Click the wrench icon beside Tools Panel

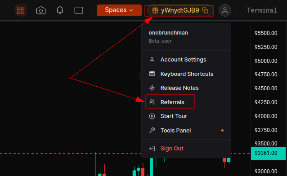(x=152, y=130)
